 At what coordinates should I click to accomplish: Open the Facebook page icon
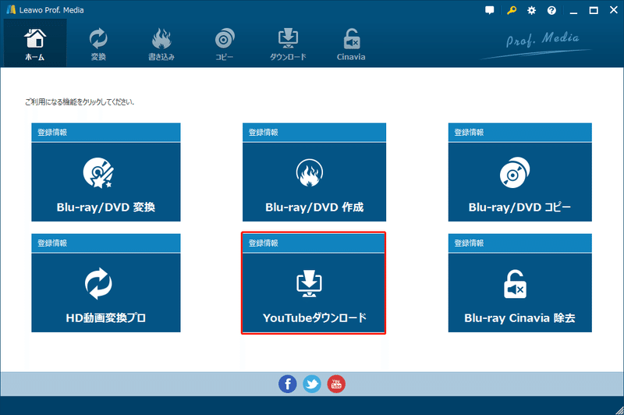tap(287, 384)
